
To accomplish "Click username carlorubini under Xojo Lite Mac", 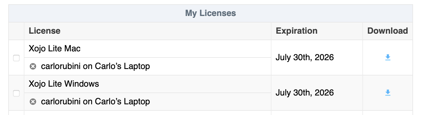I will (61, 66).
